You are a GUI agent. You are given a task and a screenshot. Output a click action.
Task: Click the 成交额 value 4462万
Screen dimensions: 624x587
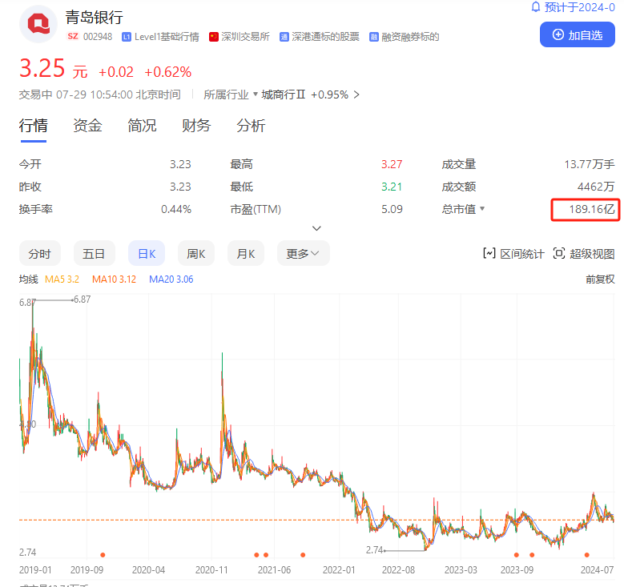pyautogui.click(x=596, y=187)
